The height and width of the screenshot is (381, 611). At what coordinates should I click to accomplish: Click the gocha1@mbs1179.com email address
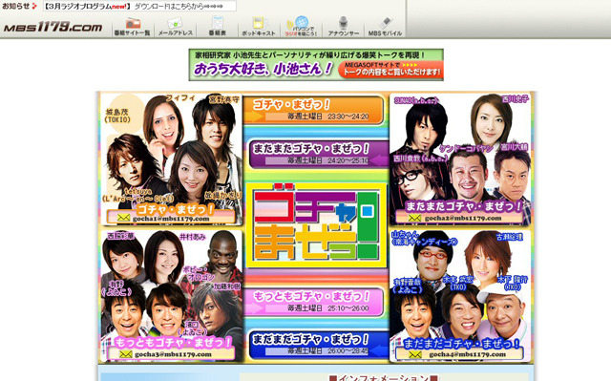coord(171,219)
